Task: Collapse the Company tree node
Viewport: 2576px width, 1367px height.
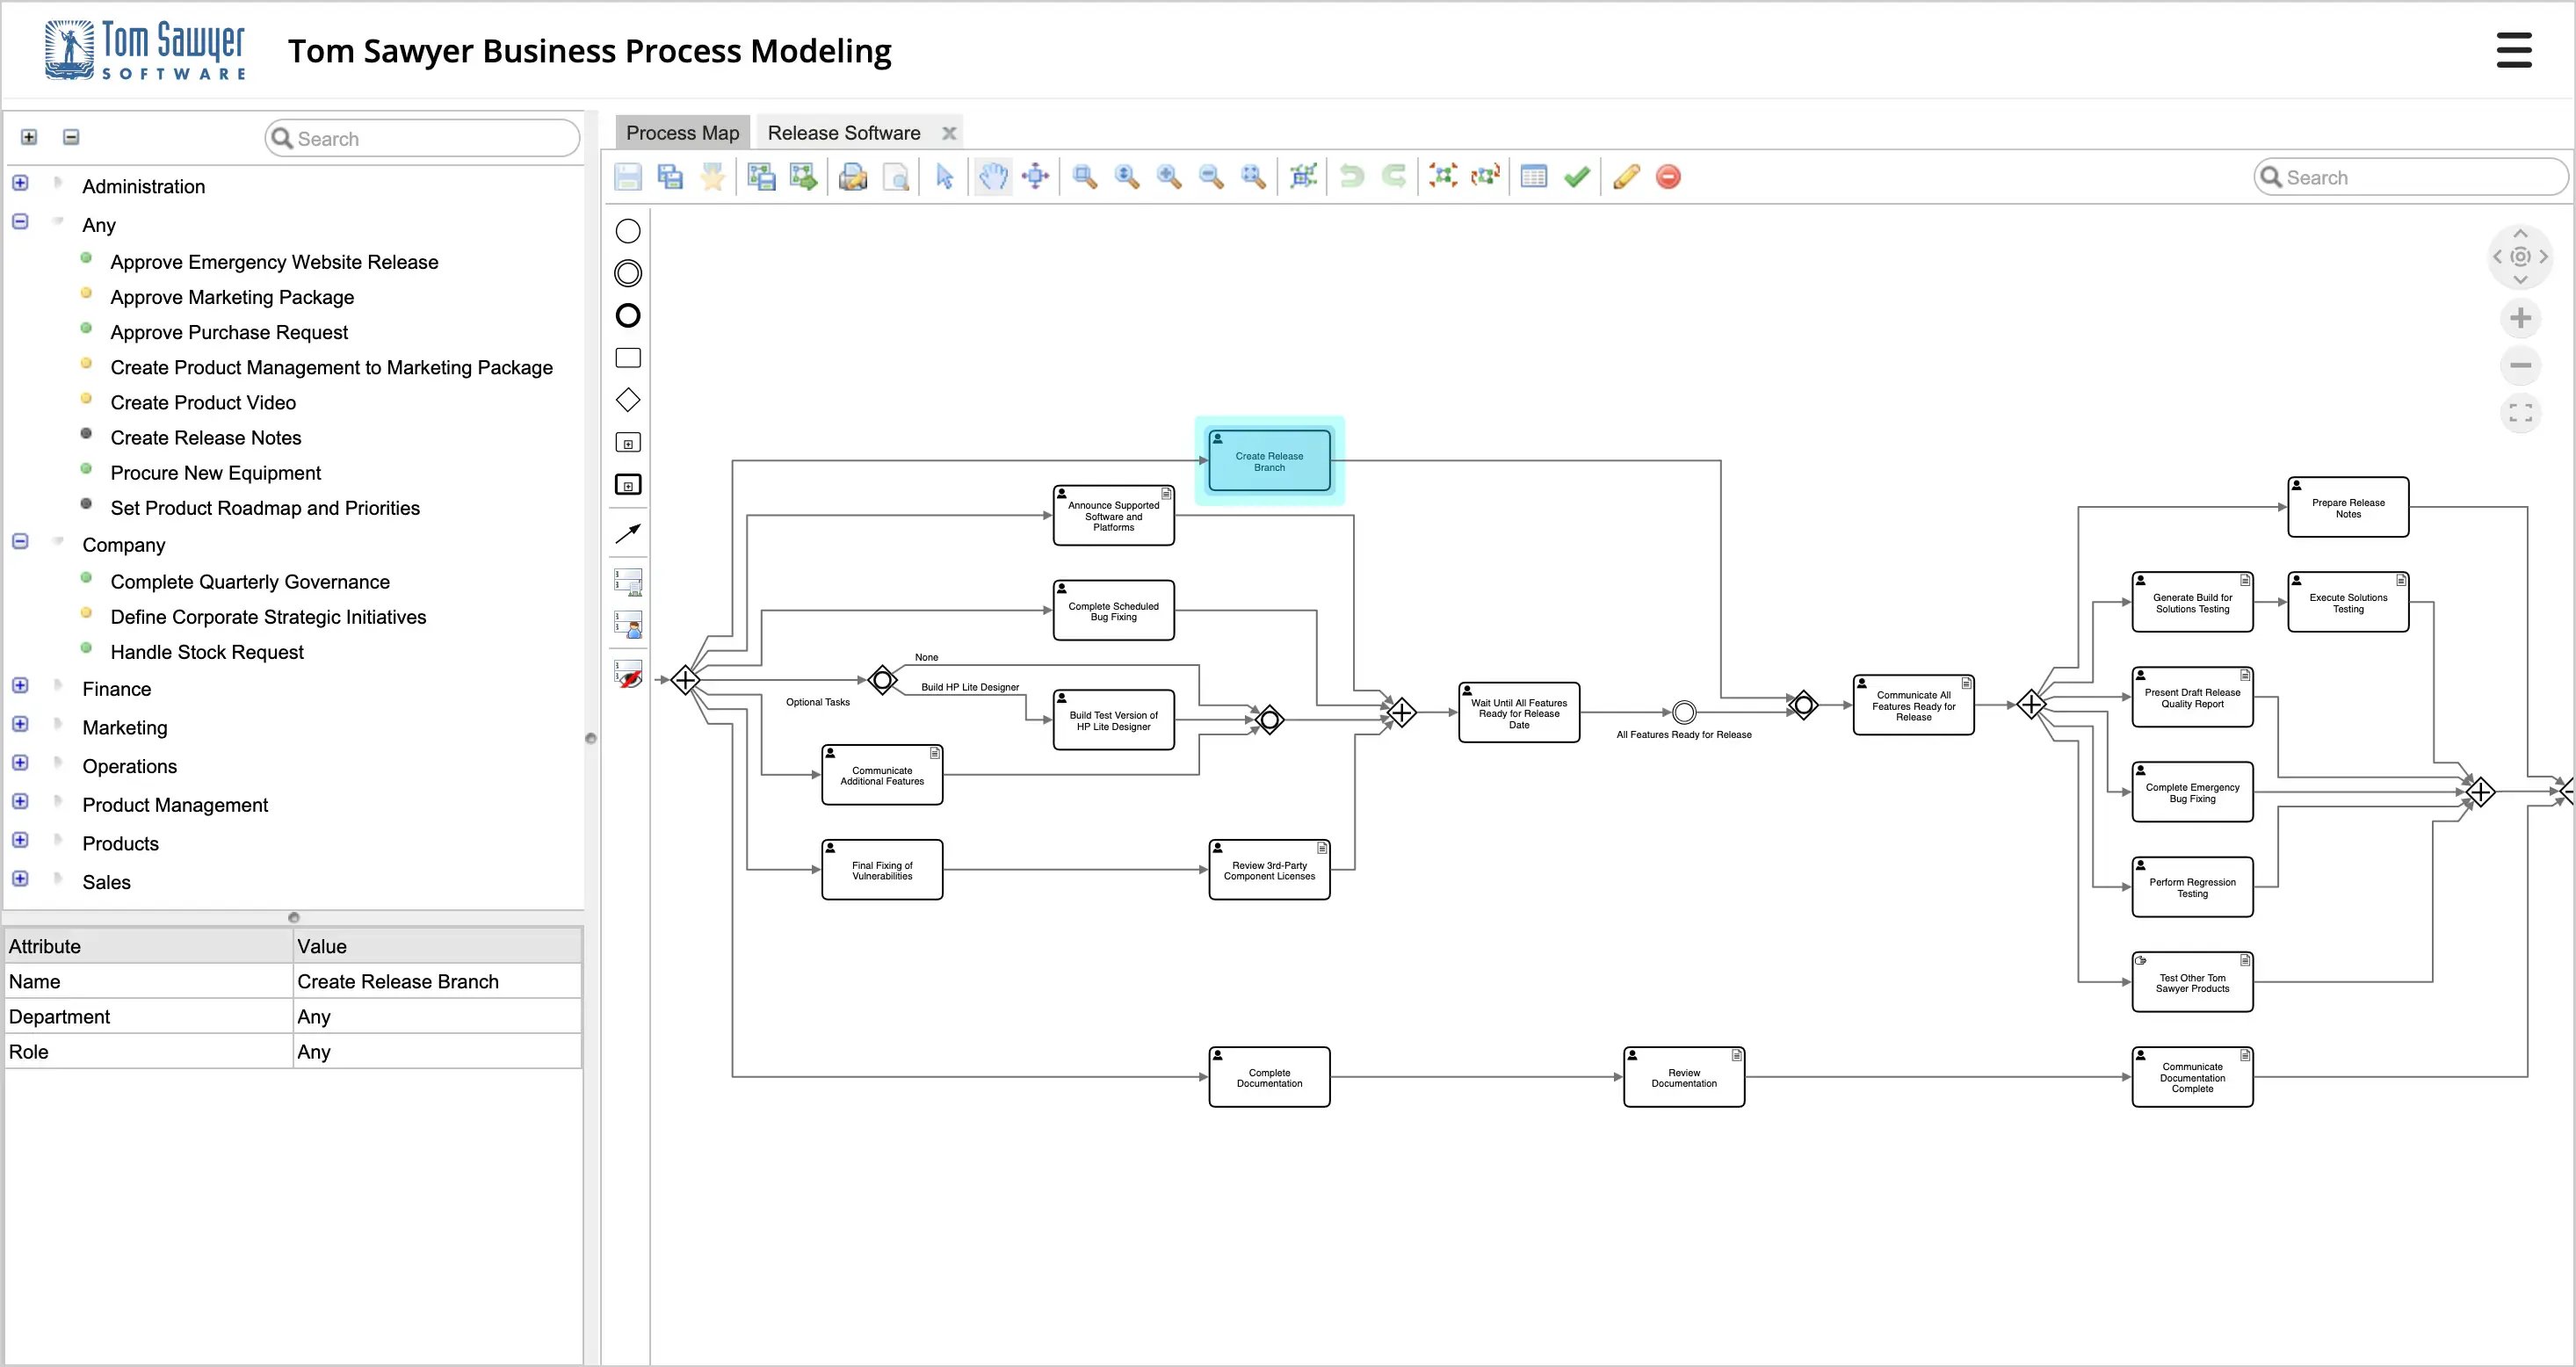Action: [20, 542]
